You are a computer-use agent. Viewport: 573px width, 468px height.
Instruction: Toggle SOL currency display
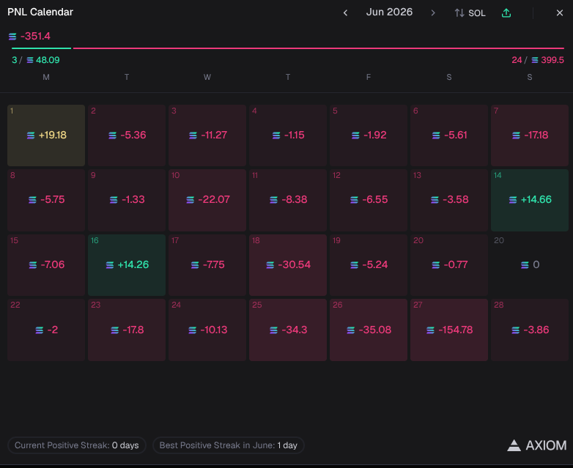[x=470, y=12]
